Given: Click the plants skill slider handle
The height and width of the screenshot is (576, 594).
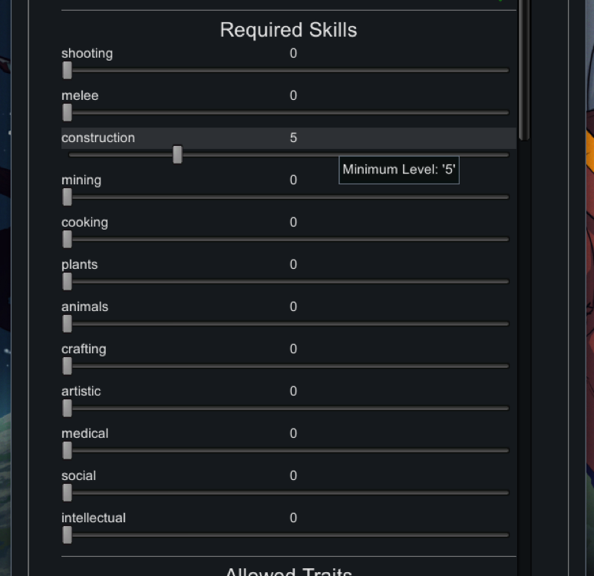Looking at the screenshot, I should coord(68,282).
